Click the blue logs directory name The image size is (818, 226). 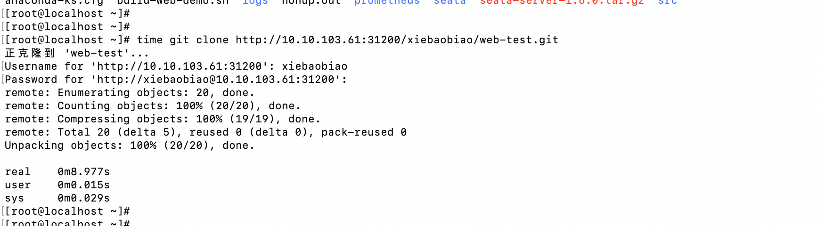coord(255,2)
